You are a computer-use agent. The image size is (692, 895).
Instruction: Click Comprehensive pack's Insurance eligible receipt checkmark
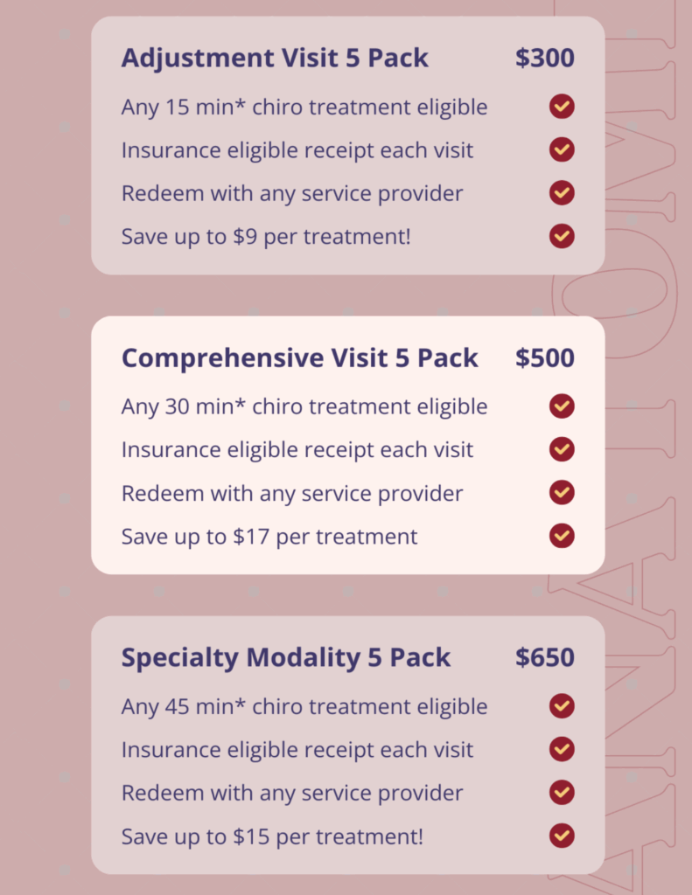pyautogui.click(x=562, y=449)
